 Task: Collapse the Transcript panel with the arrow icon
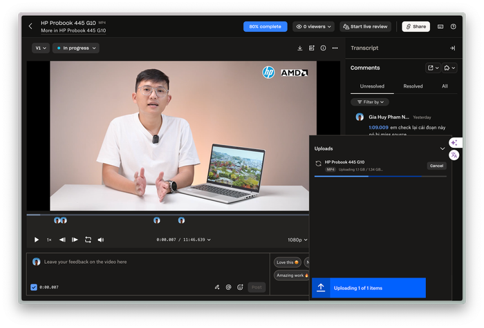pyautogui.click(x=452, y=48)
